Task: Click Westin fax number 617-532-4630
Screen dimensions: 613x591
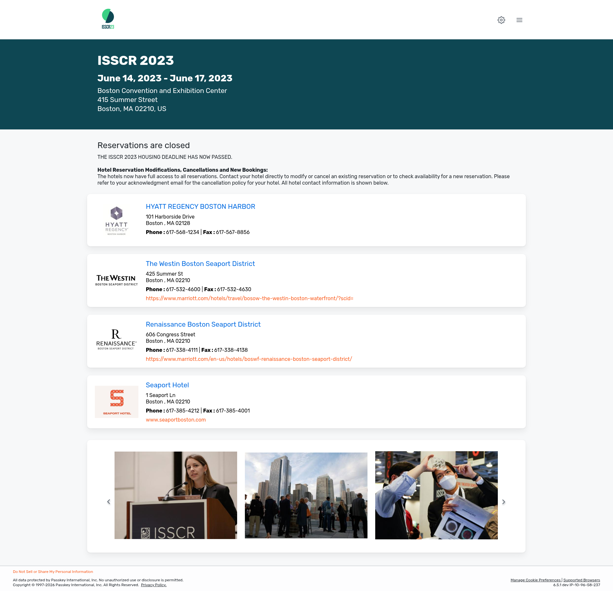Action: (x=234, y=289)
